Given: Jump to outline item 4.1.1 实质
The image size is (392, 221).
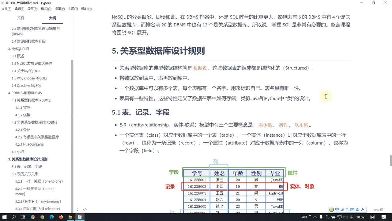Looking at the screenshot, I should [23, 108].
